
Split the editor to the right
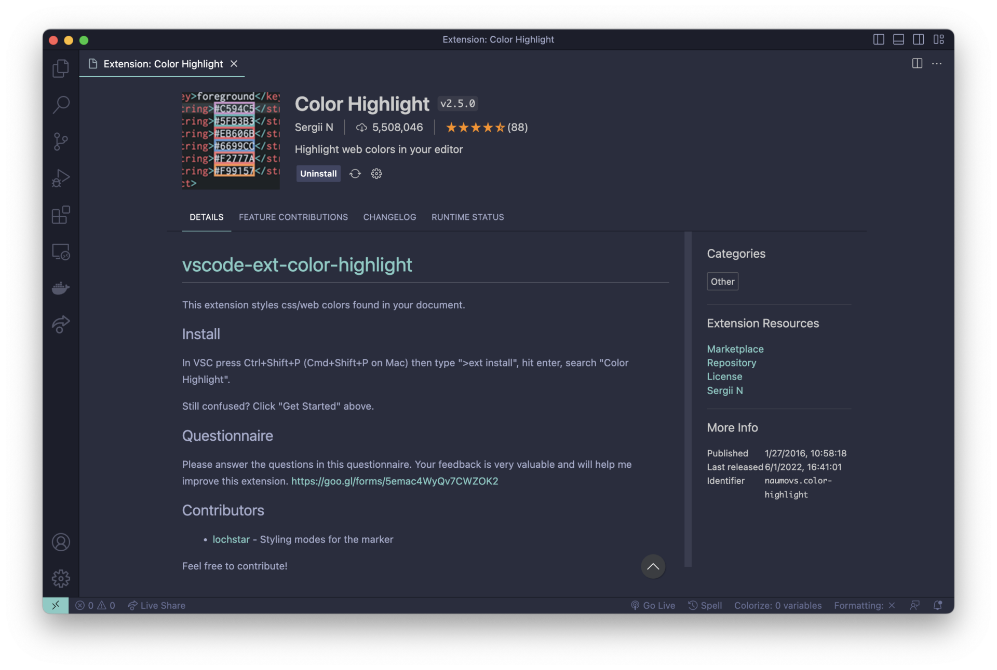(917, 63)
